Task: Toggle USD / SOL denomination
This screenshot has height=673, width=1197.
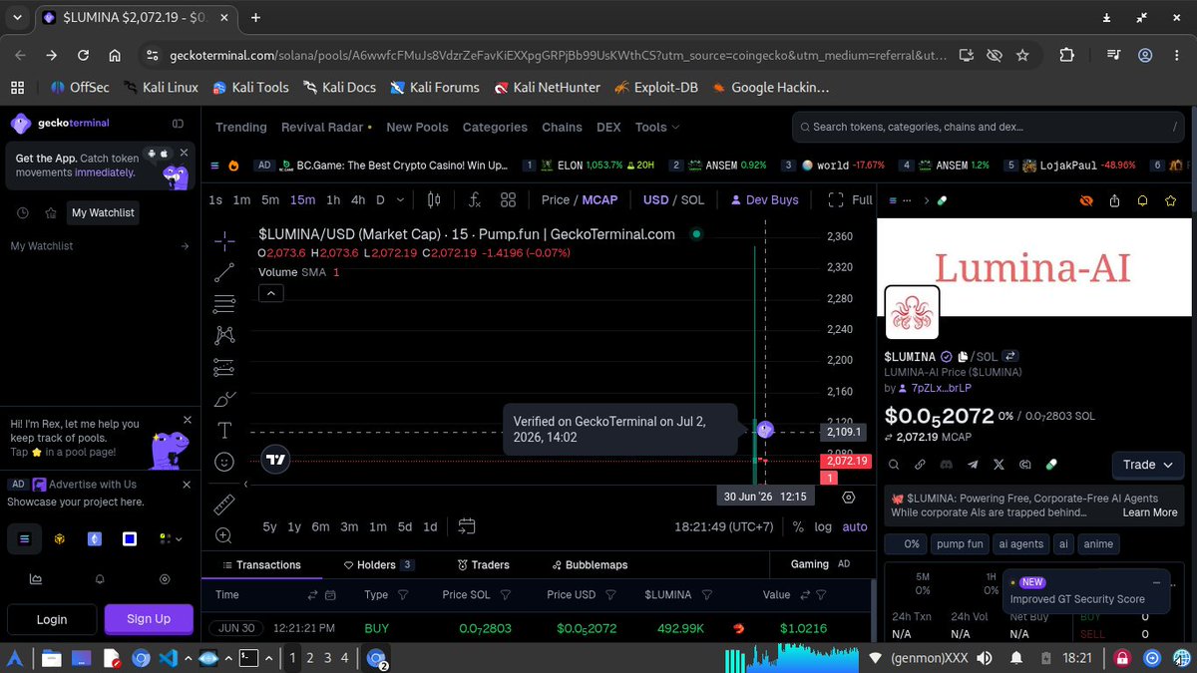Action: (673, 199)
